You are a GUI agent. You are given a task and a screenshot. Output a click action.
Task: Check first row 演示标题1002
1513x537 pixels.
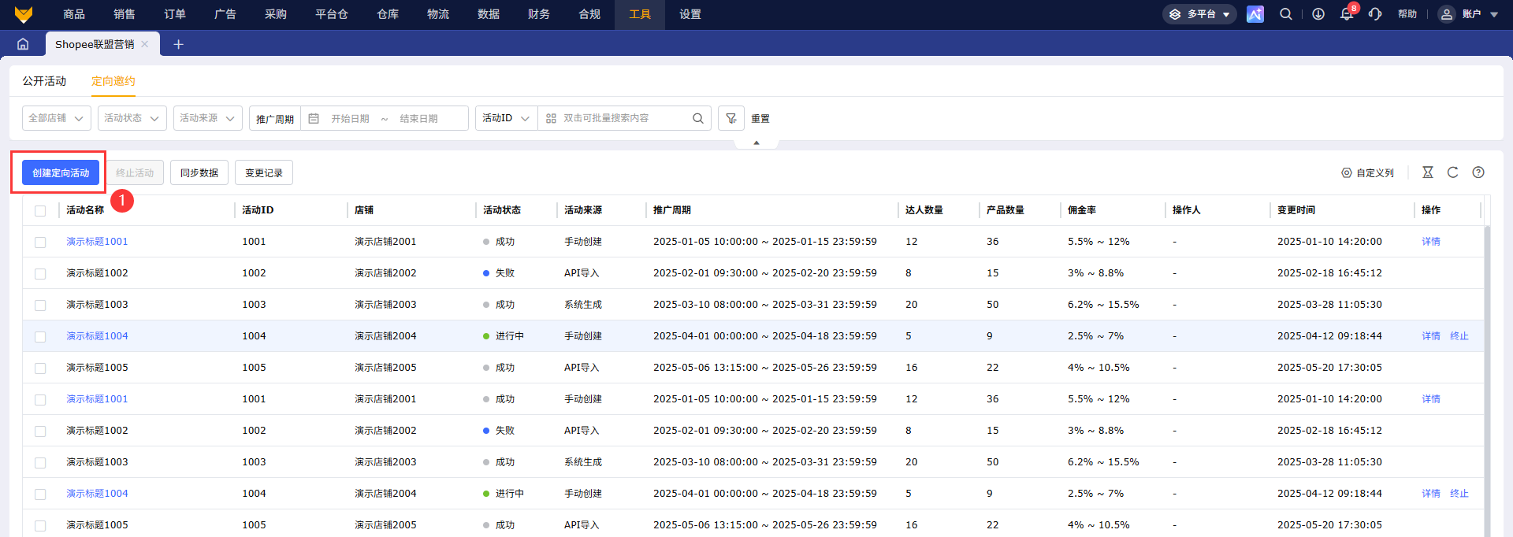point(40,273)
